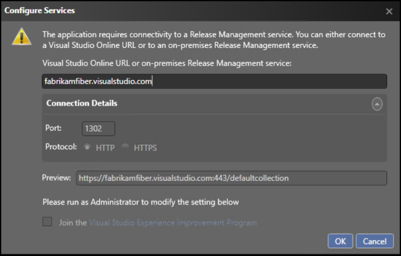This screenshot has width=401, height=256.
Task: Click the run as Administrator notice text
Action: pos(141,202)
